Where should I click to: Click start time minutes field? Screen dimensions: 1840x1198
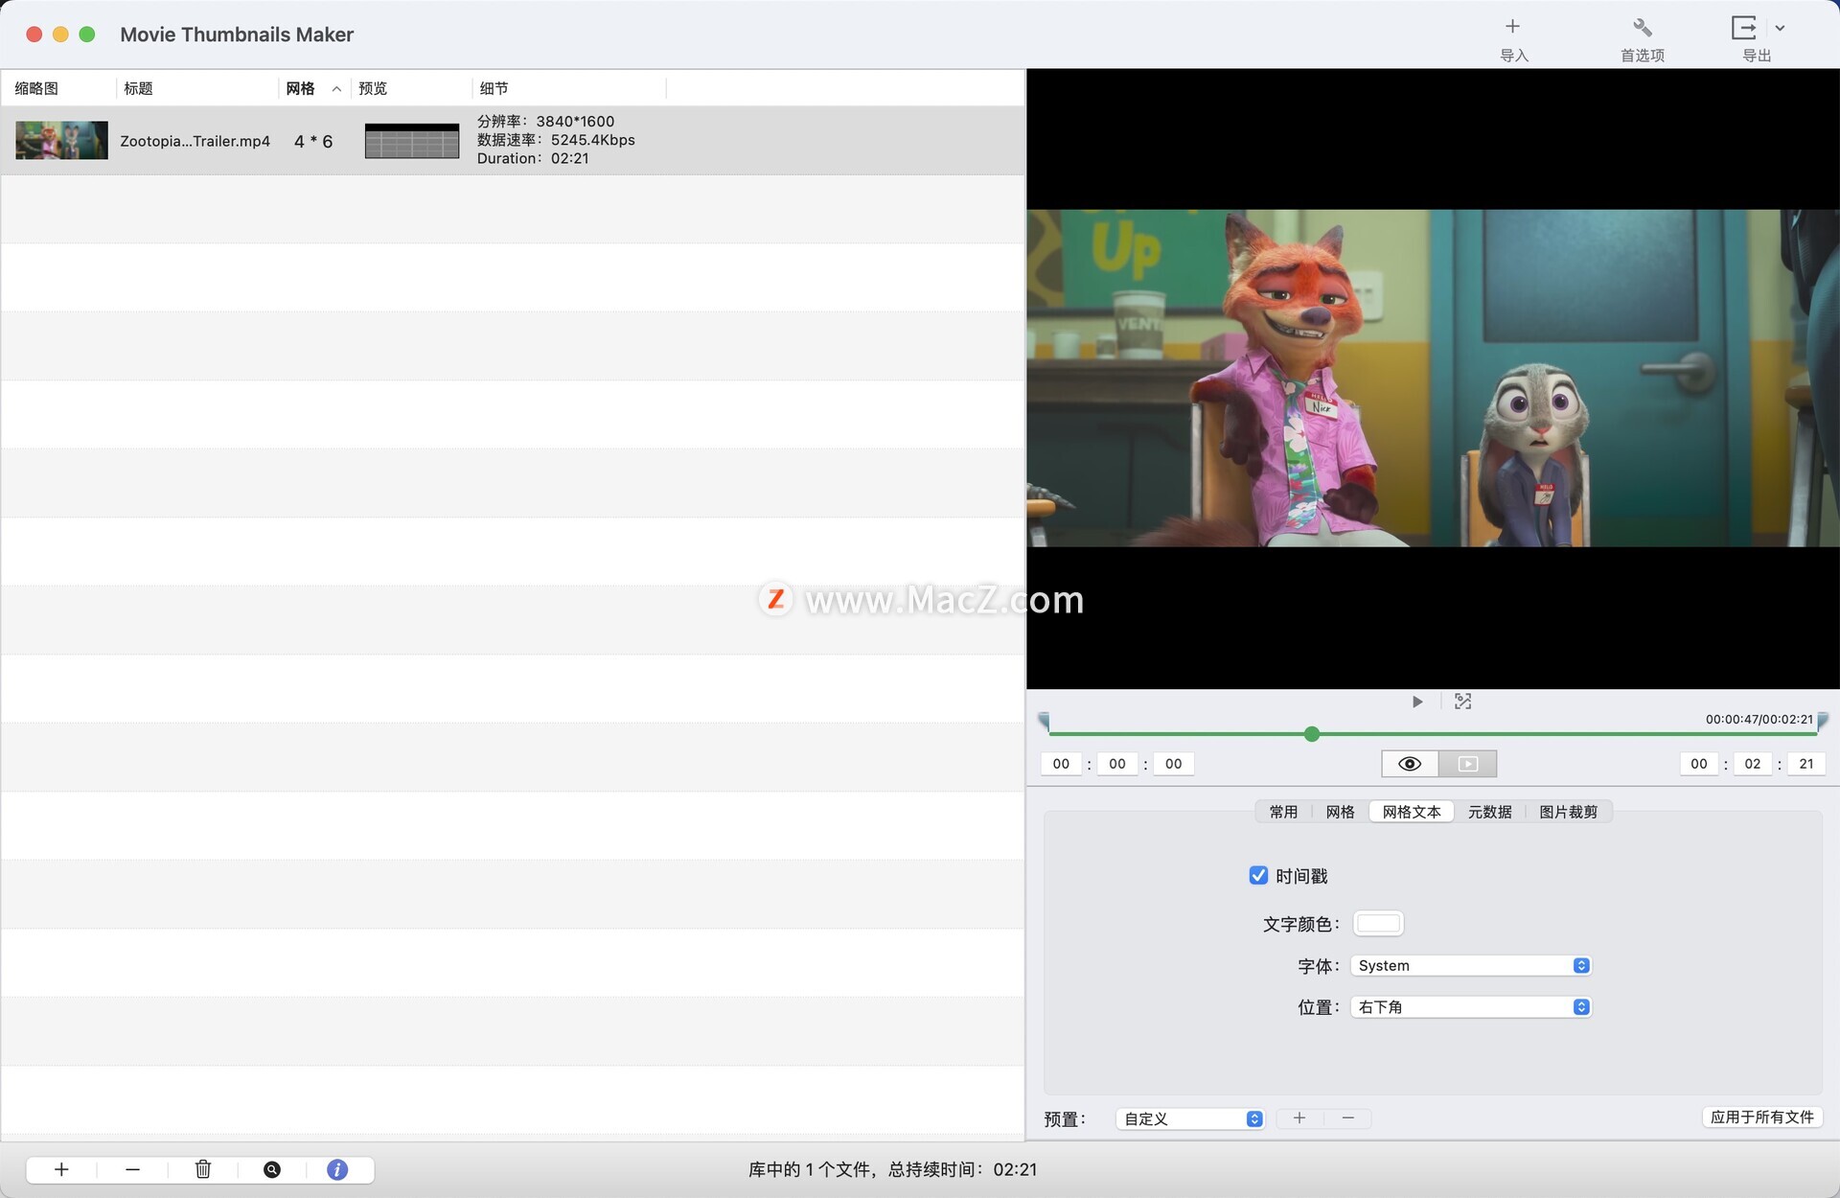click(1117, 764)
